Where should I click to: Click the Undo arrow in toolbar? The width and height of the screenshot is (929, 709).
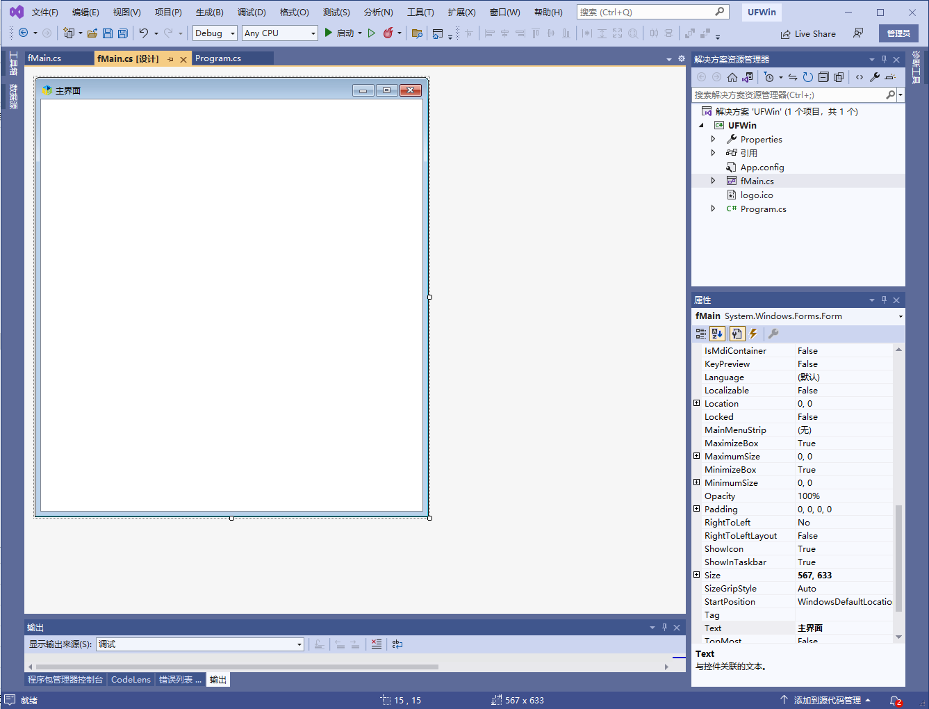[x=144, y=33]
